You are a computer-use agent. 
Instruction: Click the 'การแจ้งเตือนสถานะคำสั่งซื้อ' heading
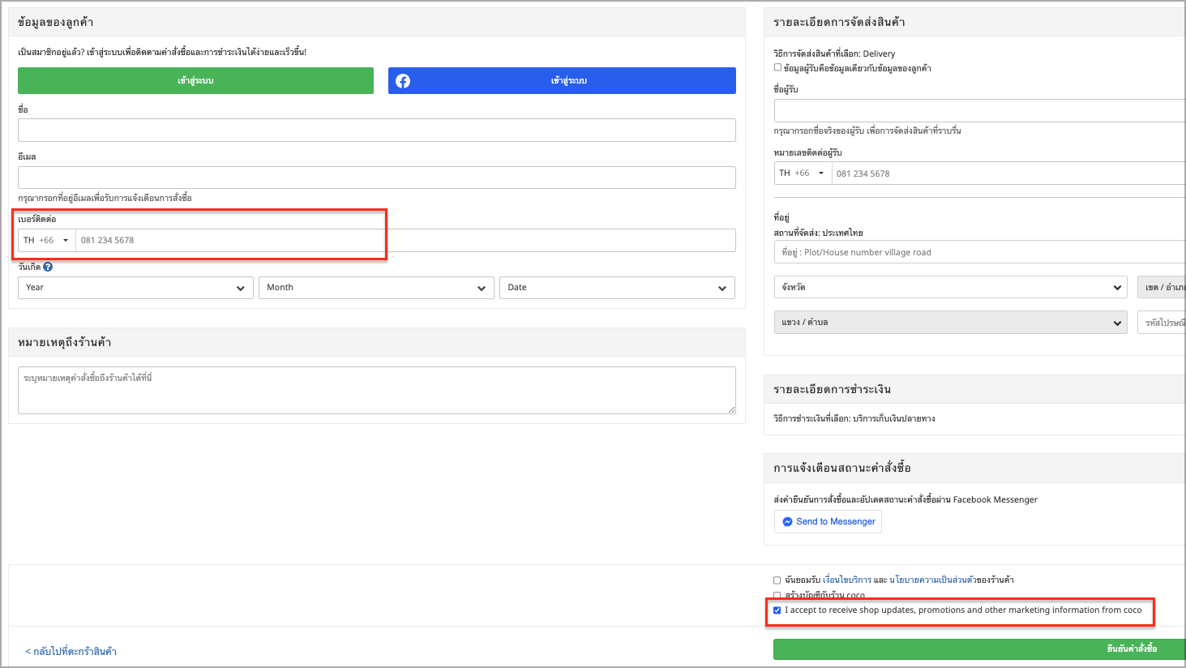(842, 469)
